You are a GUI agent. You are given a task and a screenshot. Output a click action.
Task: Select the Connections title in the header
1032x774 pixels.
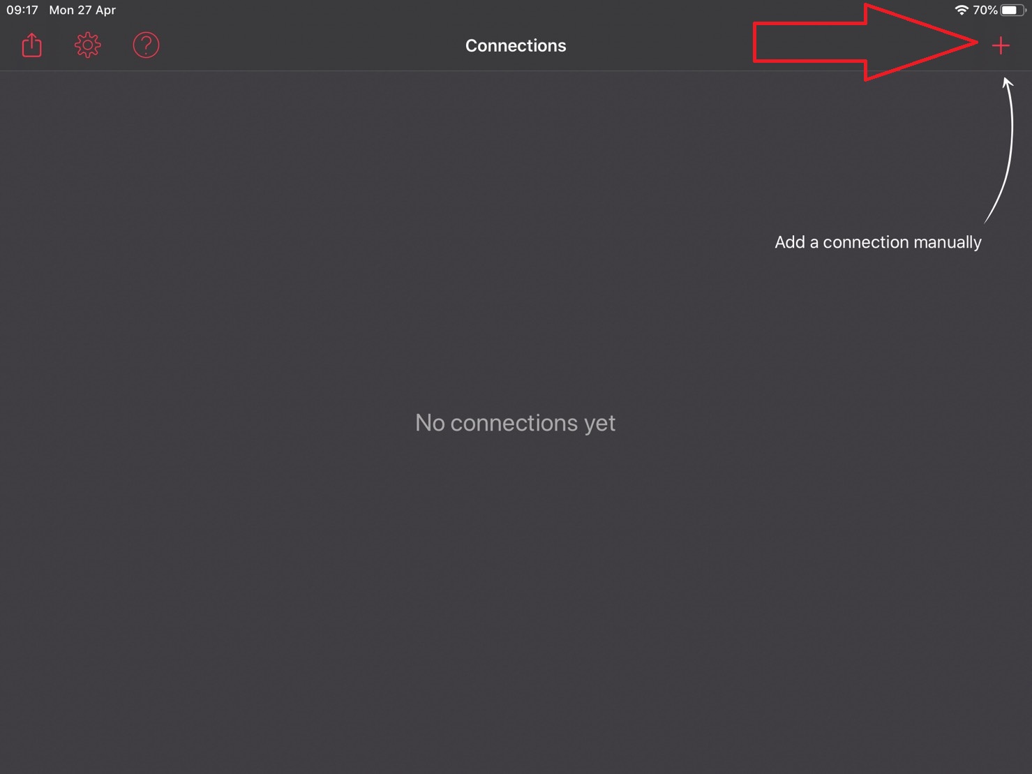coord(516,45)
